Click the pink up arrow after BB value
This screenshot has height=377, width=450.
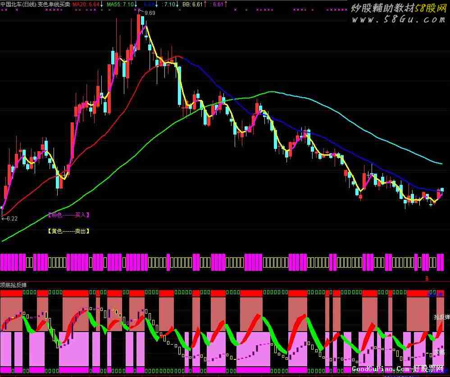pos(206,4)
